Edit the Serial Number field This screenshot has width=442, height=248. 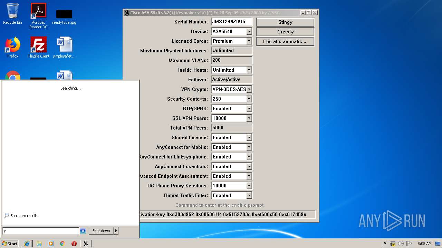pos(232,22)
